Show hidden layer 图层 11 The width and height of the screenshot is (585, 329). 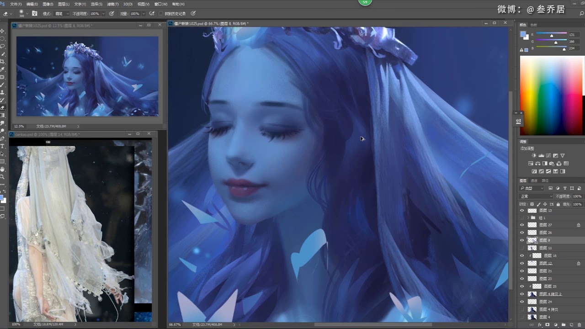522,248
